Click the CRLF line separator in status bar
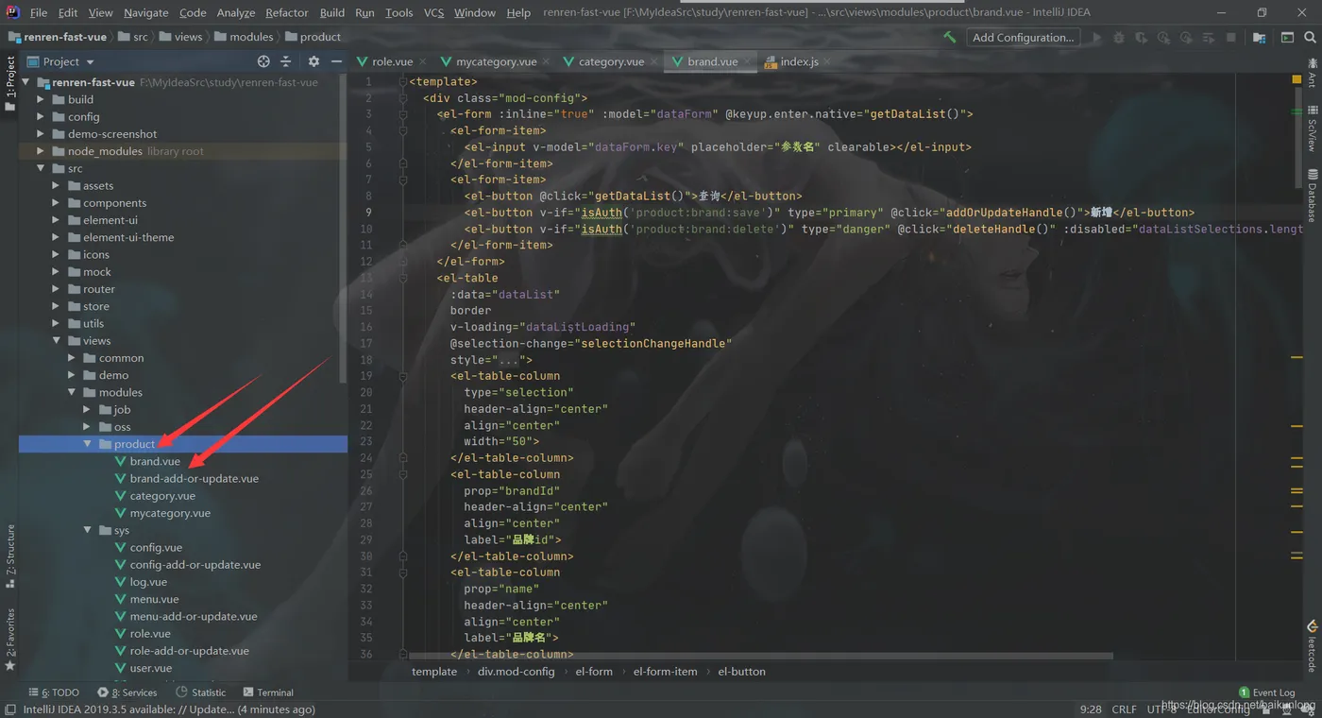This screenshot has height=718, width=1322. pos(1124,709)
